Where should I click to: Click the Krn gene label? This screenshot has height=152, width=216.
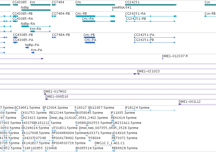pyautogui.click(x=32, y=2)
